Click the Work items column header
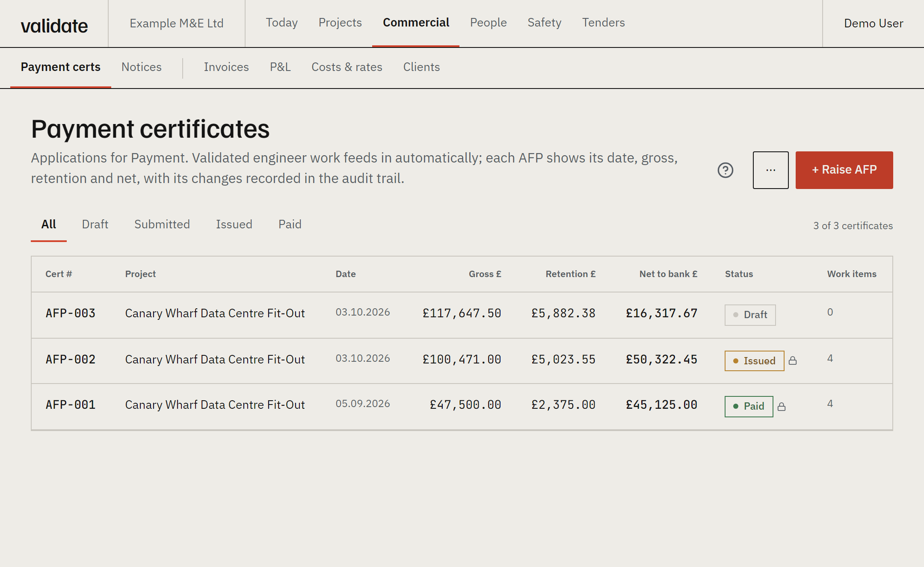The image size is (924, 567). pos(852,274)
